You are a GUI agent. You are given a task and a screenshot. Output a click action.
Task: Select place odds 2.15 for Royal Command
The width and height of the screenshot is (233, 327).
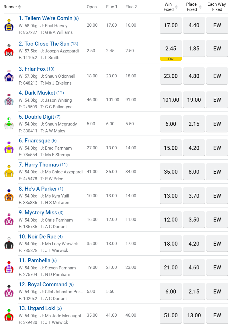(x=194, y=291)
